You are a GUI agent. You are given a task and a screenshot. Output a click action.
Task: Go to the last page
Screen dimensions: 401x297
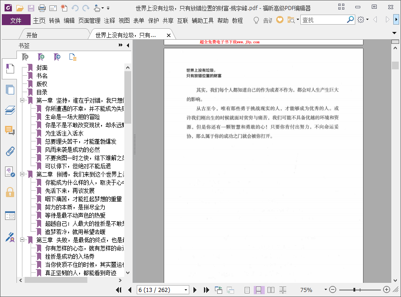coord(206,290)
